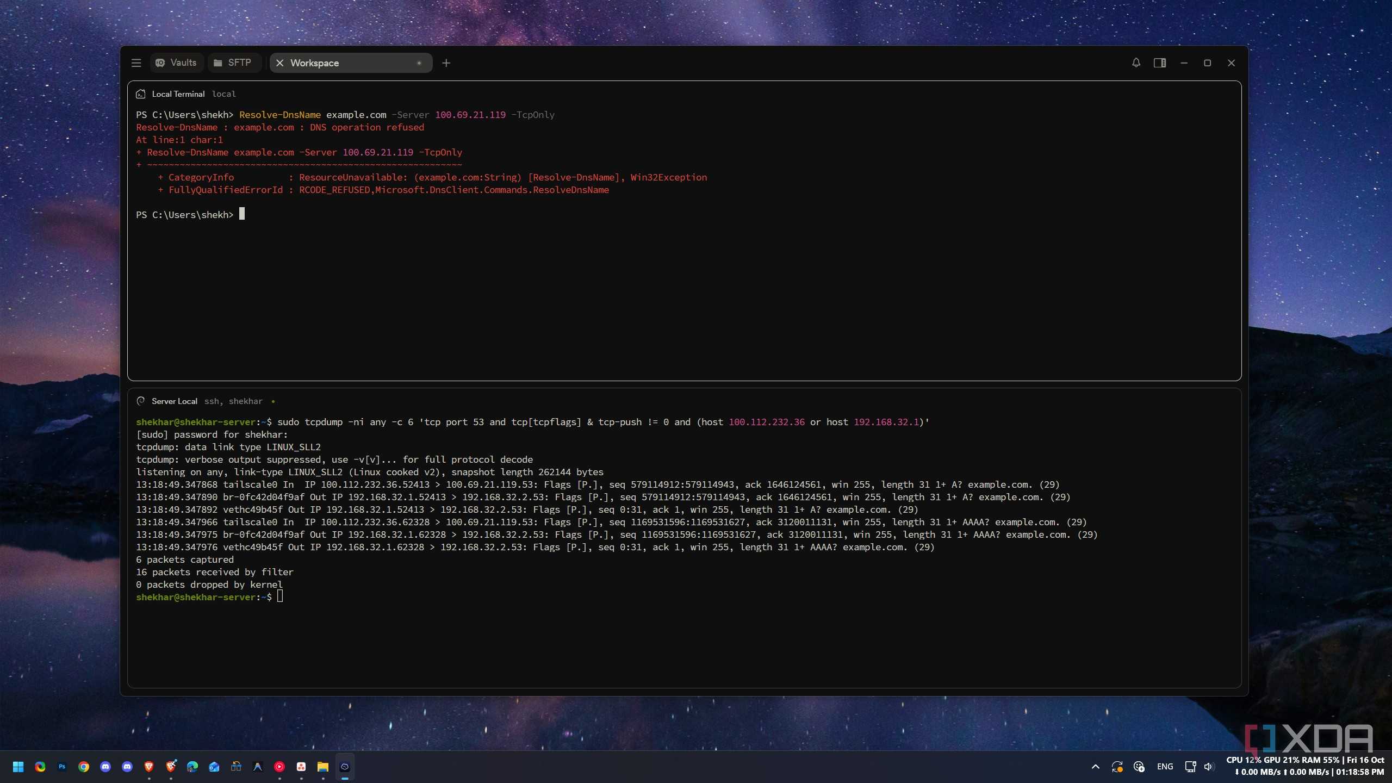The height and width of the screenshot is (783, 1392).
Task: Switch to the Vaults tab
Action: pos(176,63)
